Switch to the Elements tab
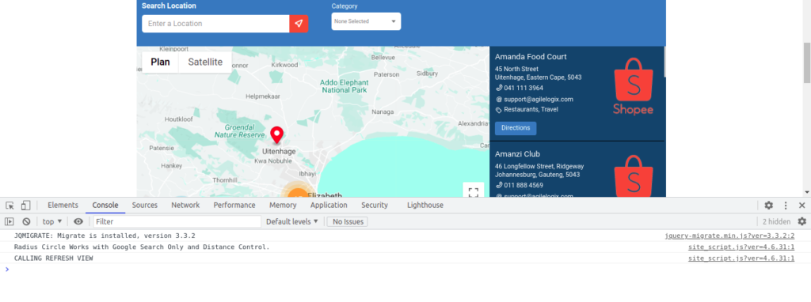 coord(63,205)
